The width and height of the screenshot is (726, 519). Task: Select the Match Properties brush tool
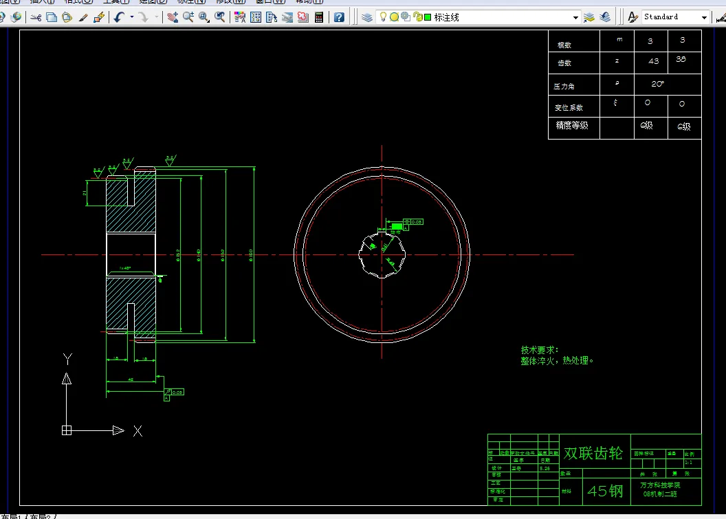coord(83,18)
